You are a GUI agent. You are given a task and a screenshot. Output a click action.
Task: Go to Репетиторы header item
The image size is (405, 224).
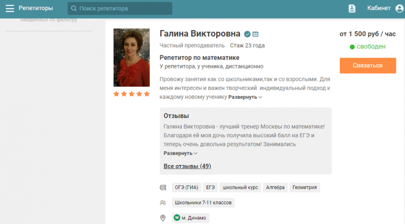click(x=35, y=8)
